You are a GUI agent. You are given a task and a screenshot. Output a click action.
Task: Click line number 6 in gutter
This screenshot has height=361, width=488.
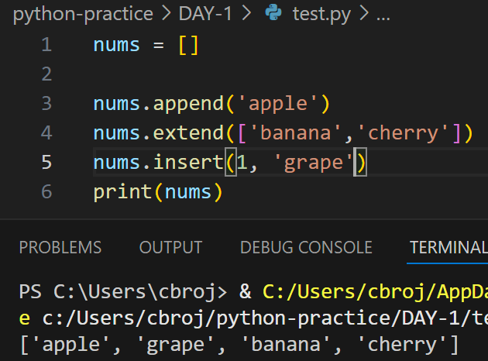click(46, 191)
